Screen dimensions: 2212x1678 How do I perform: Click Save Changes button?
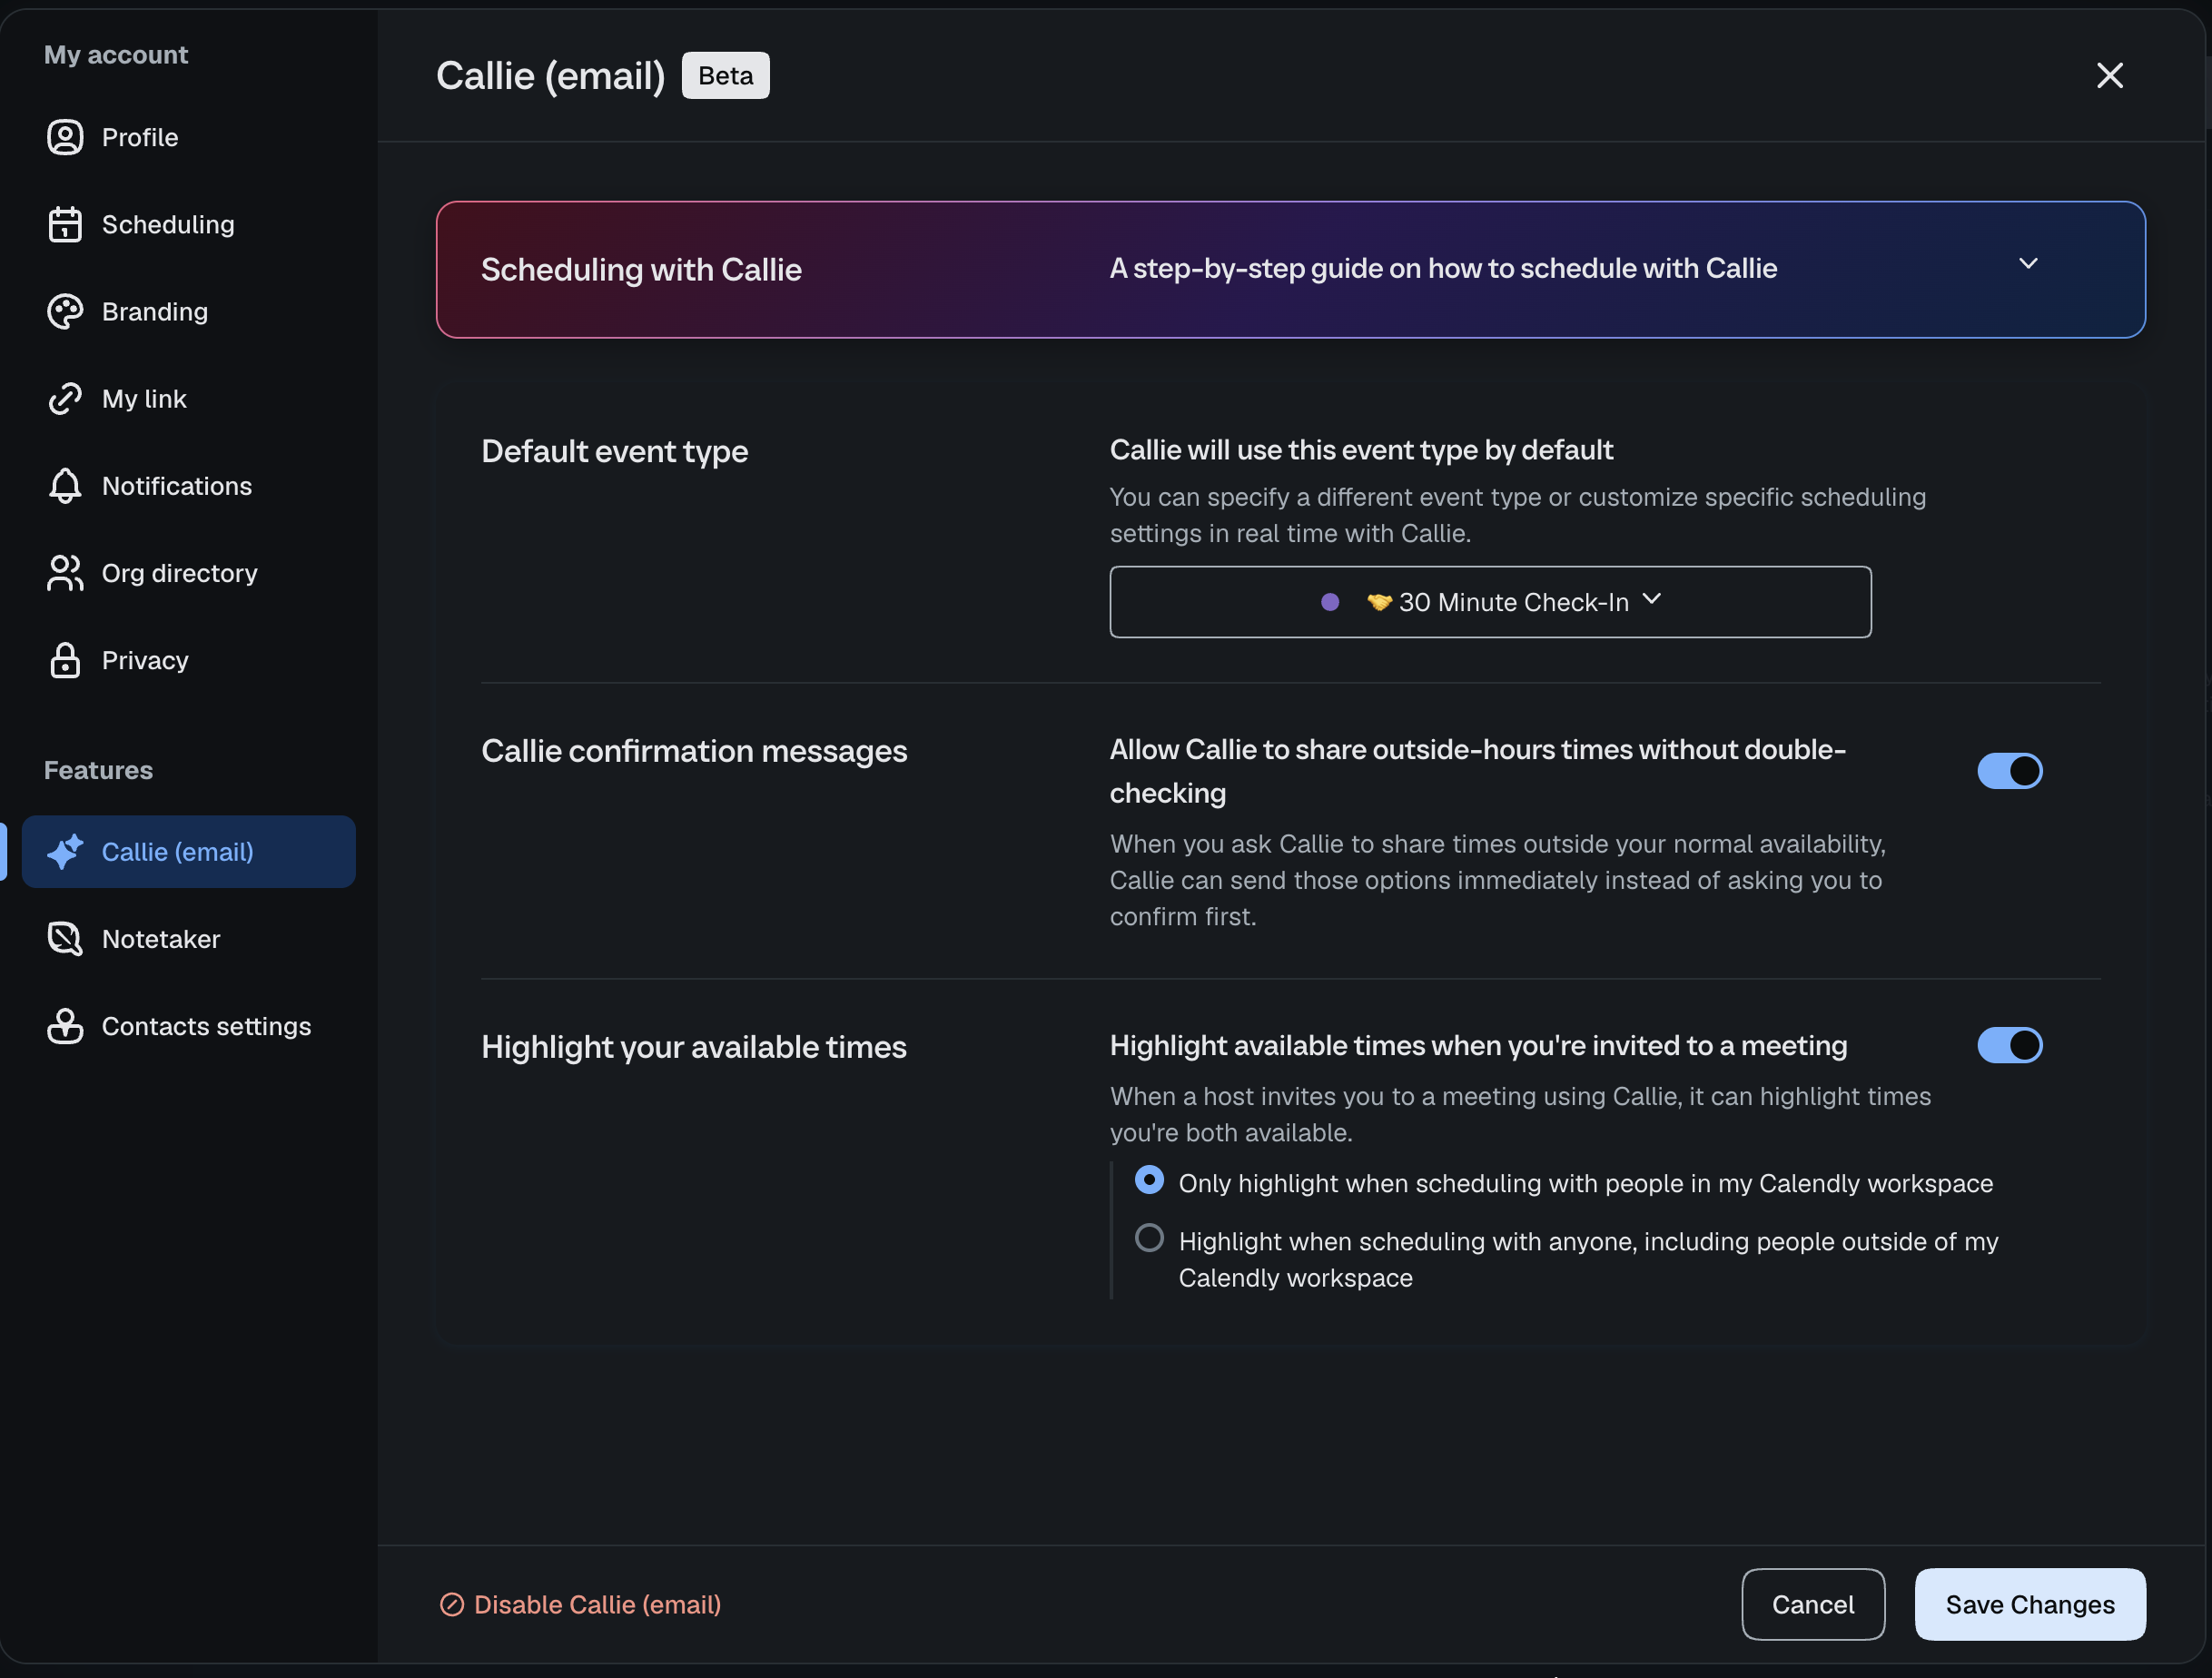(2030, 1604)
